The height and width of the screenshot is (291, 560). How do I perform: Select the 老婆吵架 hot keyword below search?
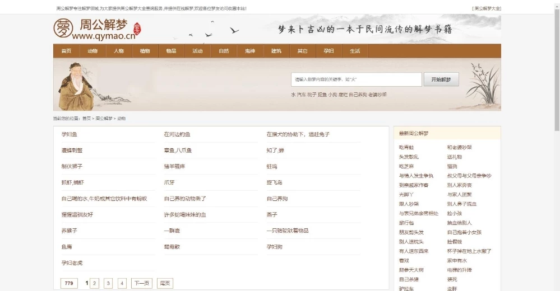coord(377,95)
